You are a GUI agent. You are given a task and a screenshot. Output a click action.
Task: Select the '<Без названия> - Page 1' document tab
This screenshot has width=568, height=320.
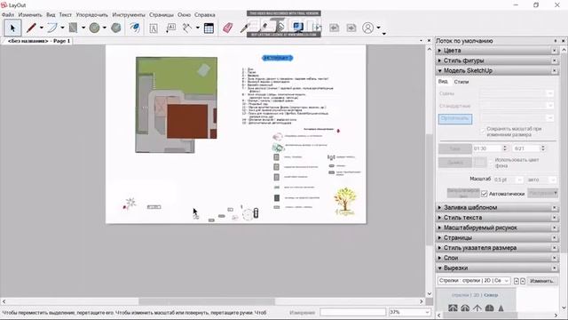point(38,41)
